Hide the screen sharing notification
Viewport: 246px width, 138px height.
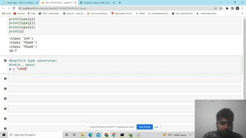coord(156,127)
